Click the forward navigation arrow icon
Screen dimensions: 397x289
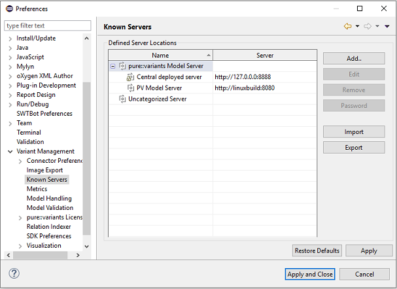(368, 26)
